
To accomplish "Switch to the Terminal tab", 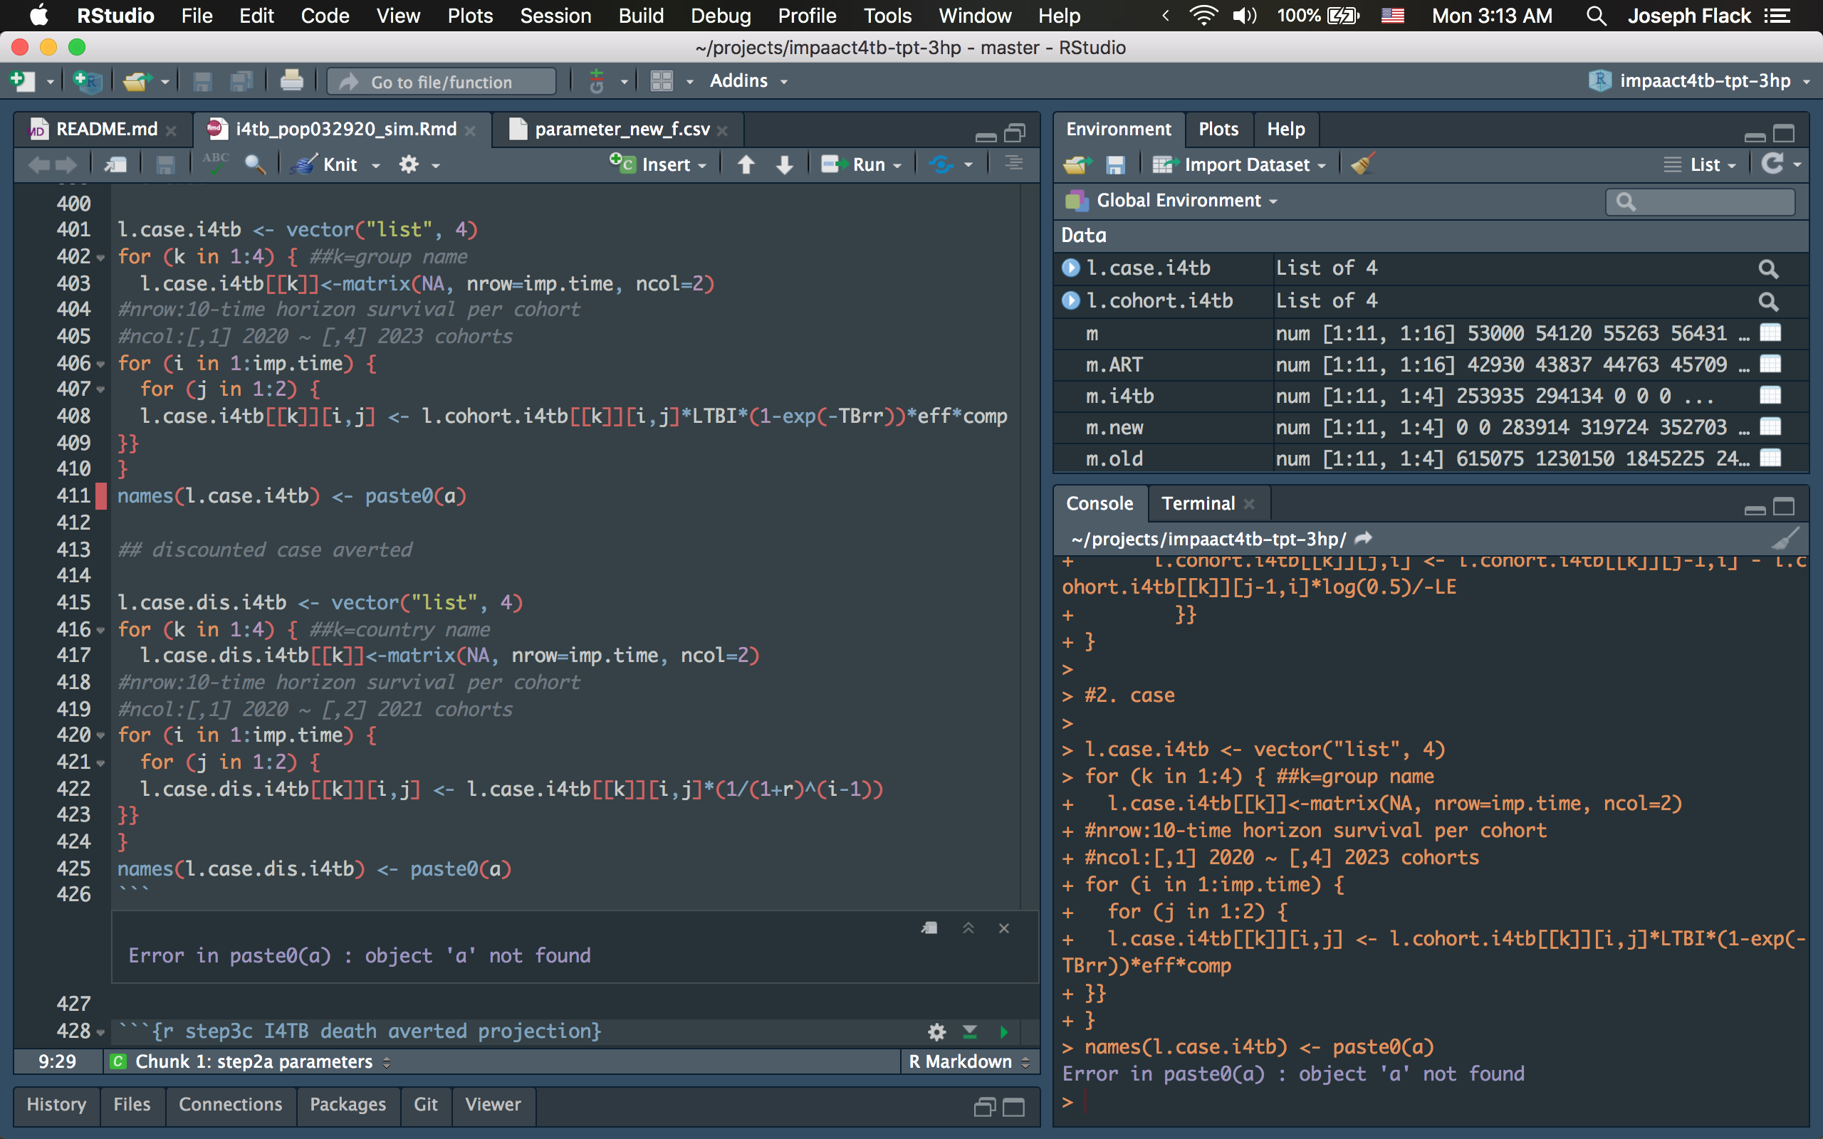I will click(x=1198, y=503).
